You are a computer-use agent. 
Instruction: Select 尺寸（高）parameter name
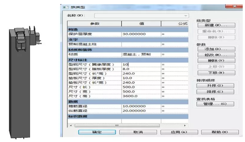(79, 96)
